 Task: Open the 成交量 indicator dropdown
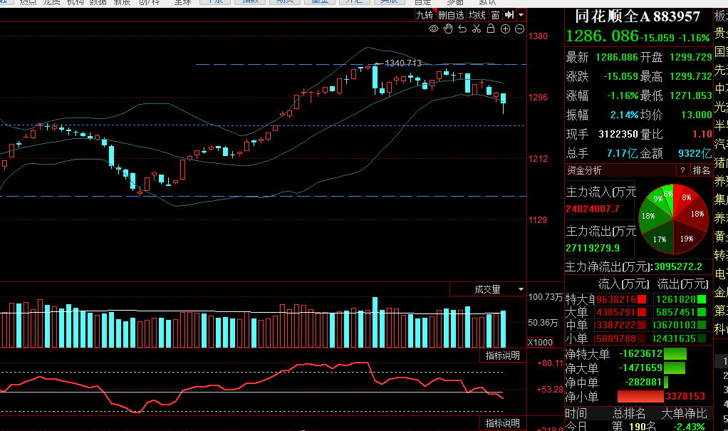(521, 289)
